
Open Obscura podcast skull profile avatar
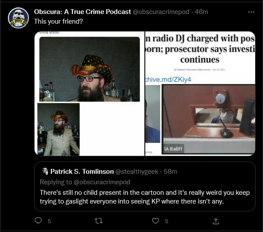[x=18, y=18]
